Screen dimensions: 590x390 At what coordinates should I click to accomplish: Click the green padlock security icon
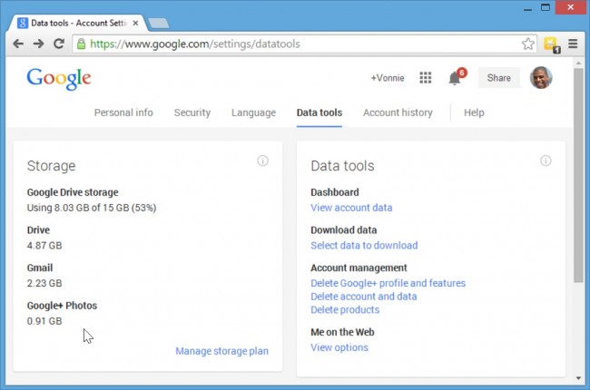point(81,44)
